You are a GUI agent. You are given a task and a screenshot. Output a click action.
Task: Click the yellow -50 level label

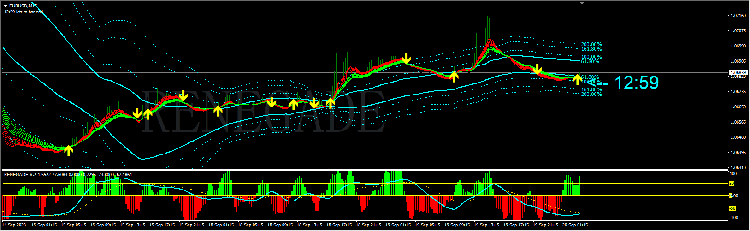[732, 208]
